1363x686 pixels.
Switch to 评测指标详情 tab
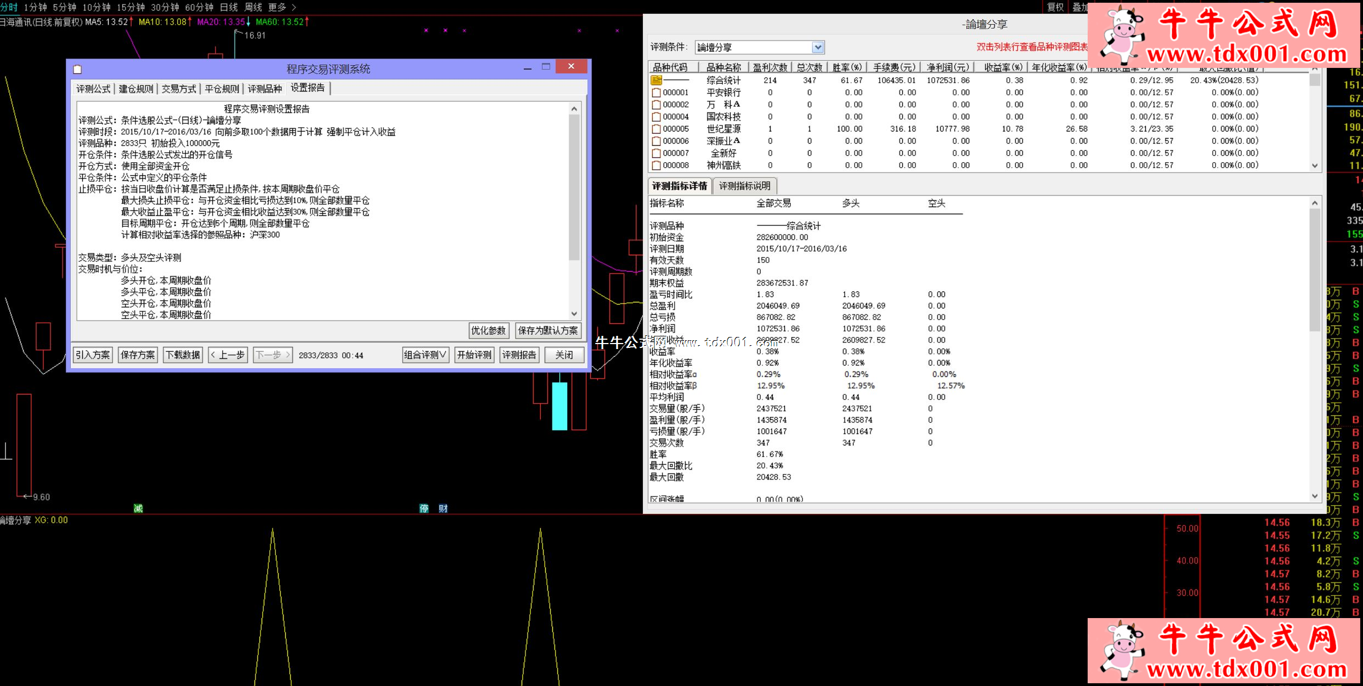(680, 186)
